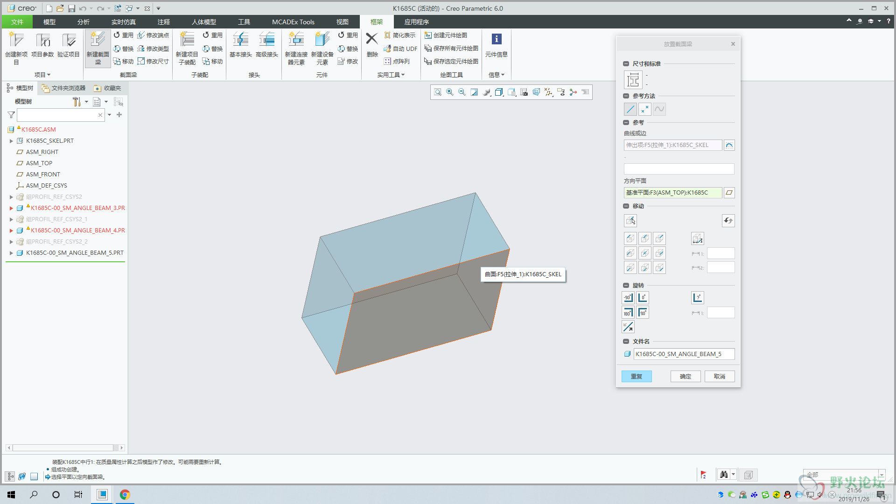Collapse the 移动 section
This screenshot has width=896, height=504.
pos(626,206)
